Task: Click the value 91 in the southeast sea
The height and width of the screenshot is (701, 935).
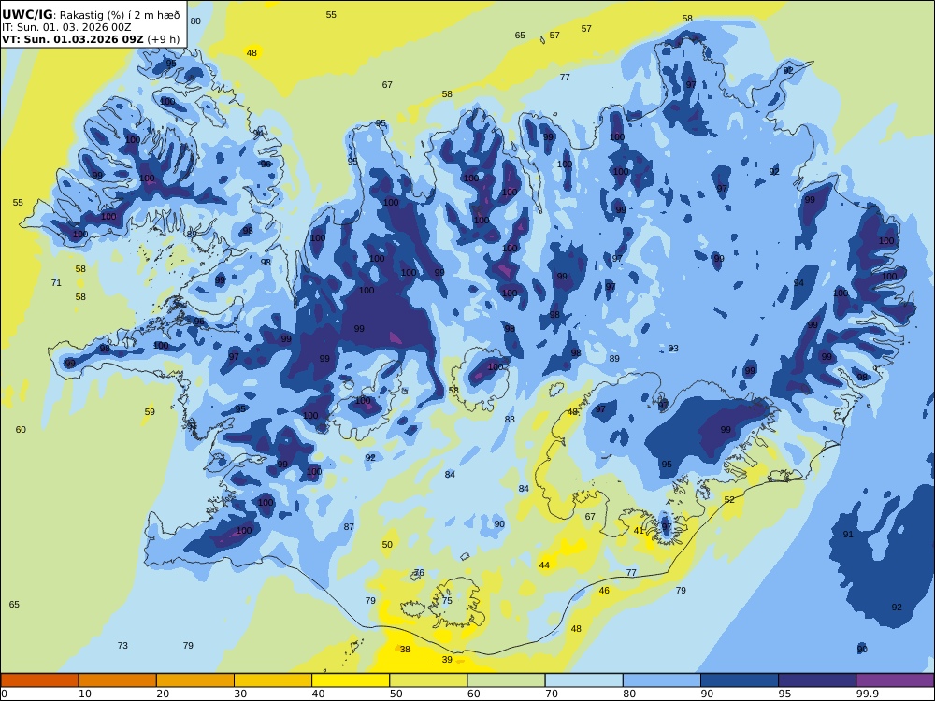Action: click(848, 534)
